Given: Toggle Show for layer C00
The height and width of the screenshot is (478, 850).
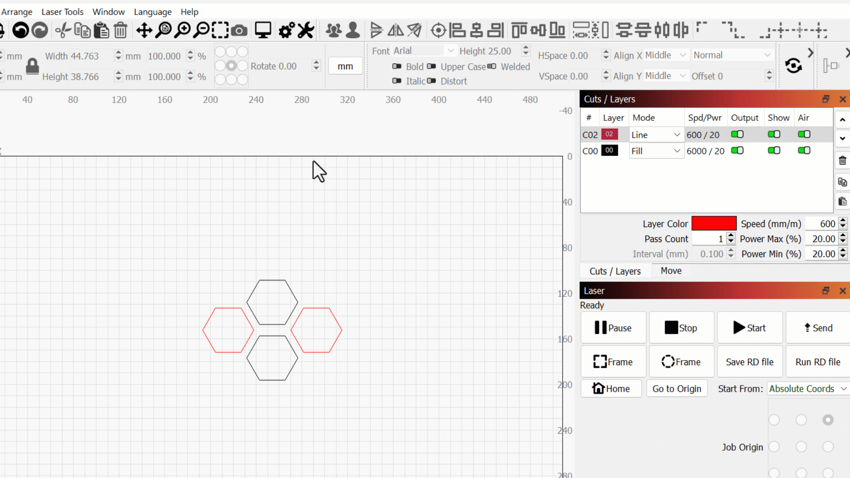Looking at the screenshot, I should point(774,150).
